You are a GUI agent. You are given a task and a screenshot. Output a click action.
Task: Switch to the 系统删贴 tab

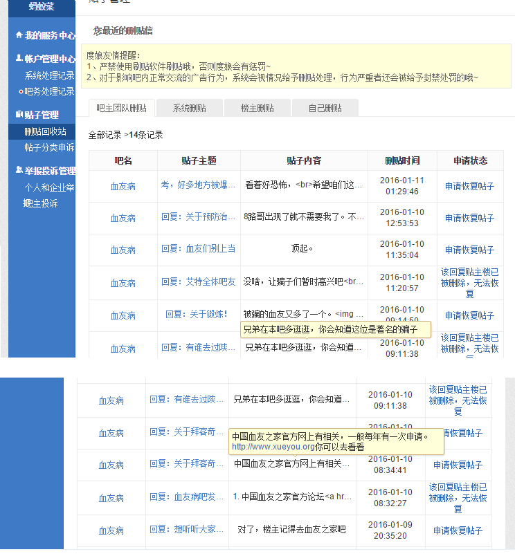(190, 108)
